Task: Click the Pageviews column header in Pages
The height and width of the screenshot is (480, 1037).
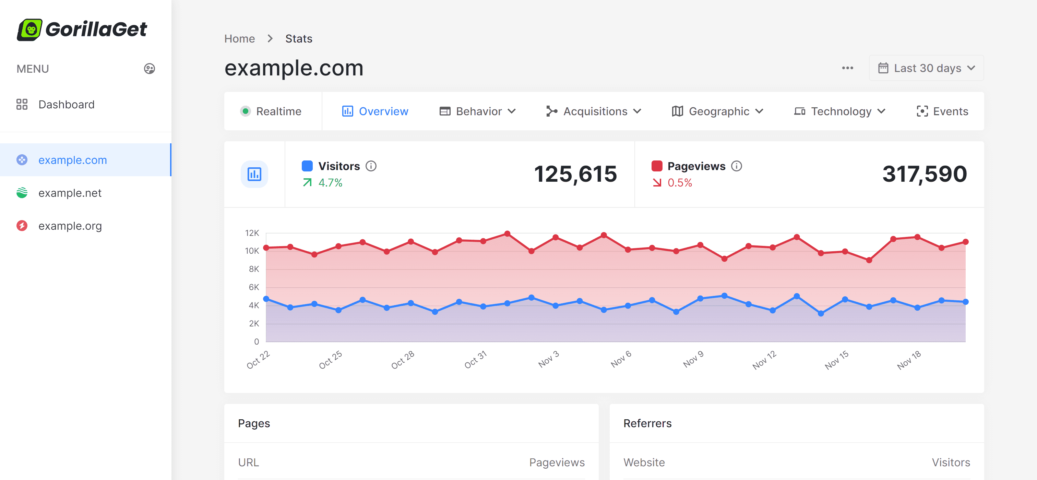Action: click(x=557, y=462)
